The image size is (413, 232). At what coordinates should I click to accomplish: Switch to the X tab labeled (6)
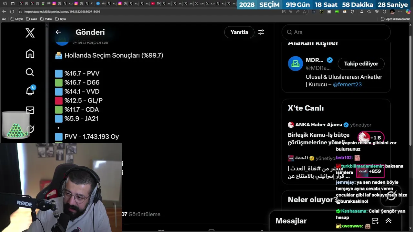click(35, 4)
